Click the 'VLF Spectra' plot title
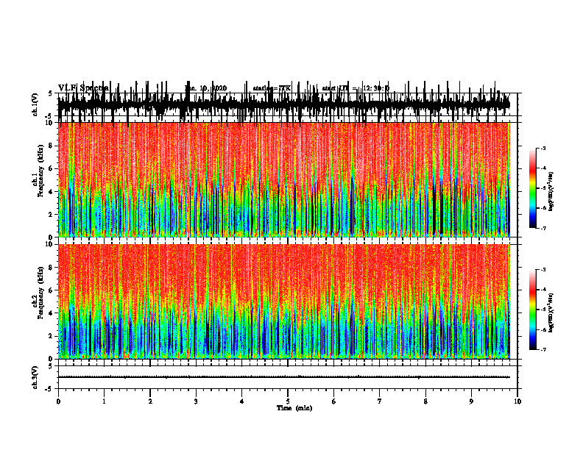 [x=84, y=87]
